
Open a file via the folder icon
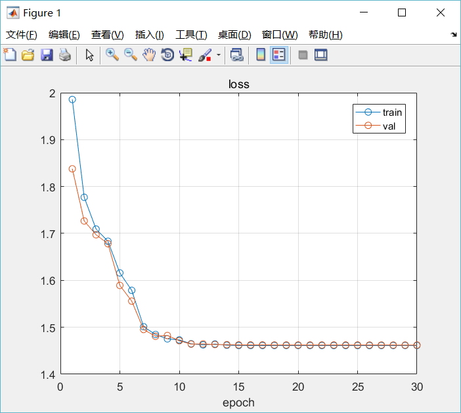(x=28, y=55)
